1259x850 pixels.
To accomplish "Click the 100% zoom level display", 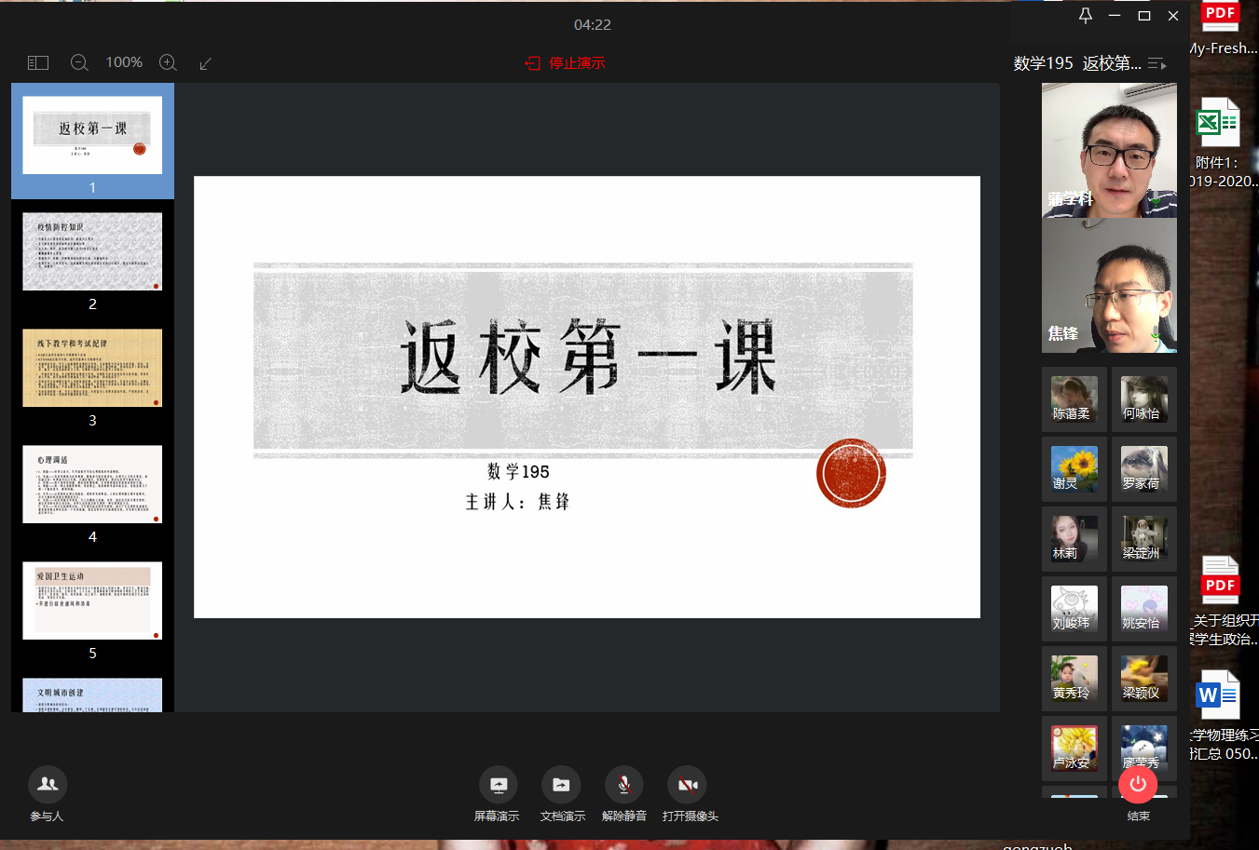I will coord(124,63).
